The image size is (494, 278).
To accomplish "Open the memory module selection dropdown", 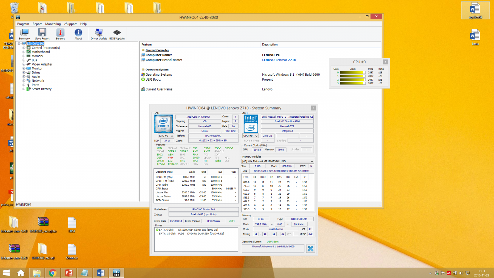I will [x=278, y=161].
